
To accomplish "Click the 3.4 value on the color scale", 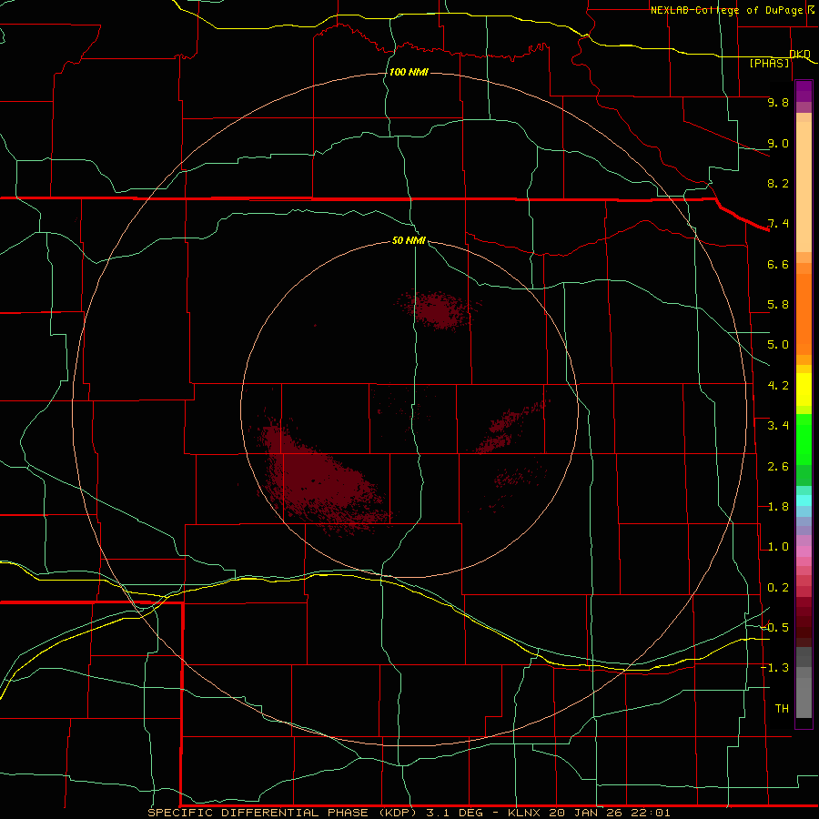I will 778,426.
